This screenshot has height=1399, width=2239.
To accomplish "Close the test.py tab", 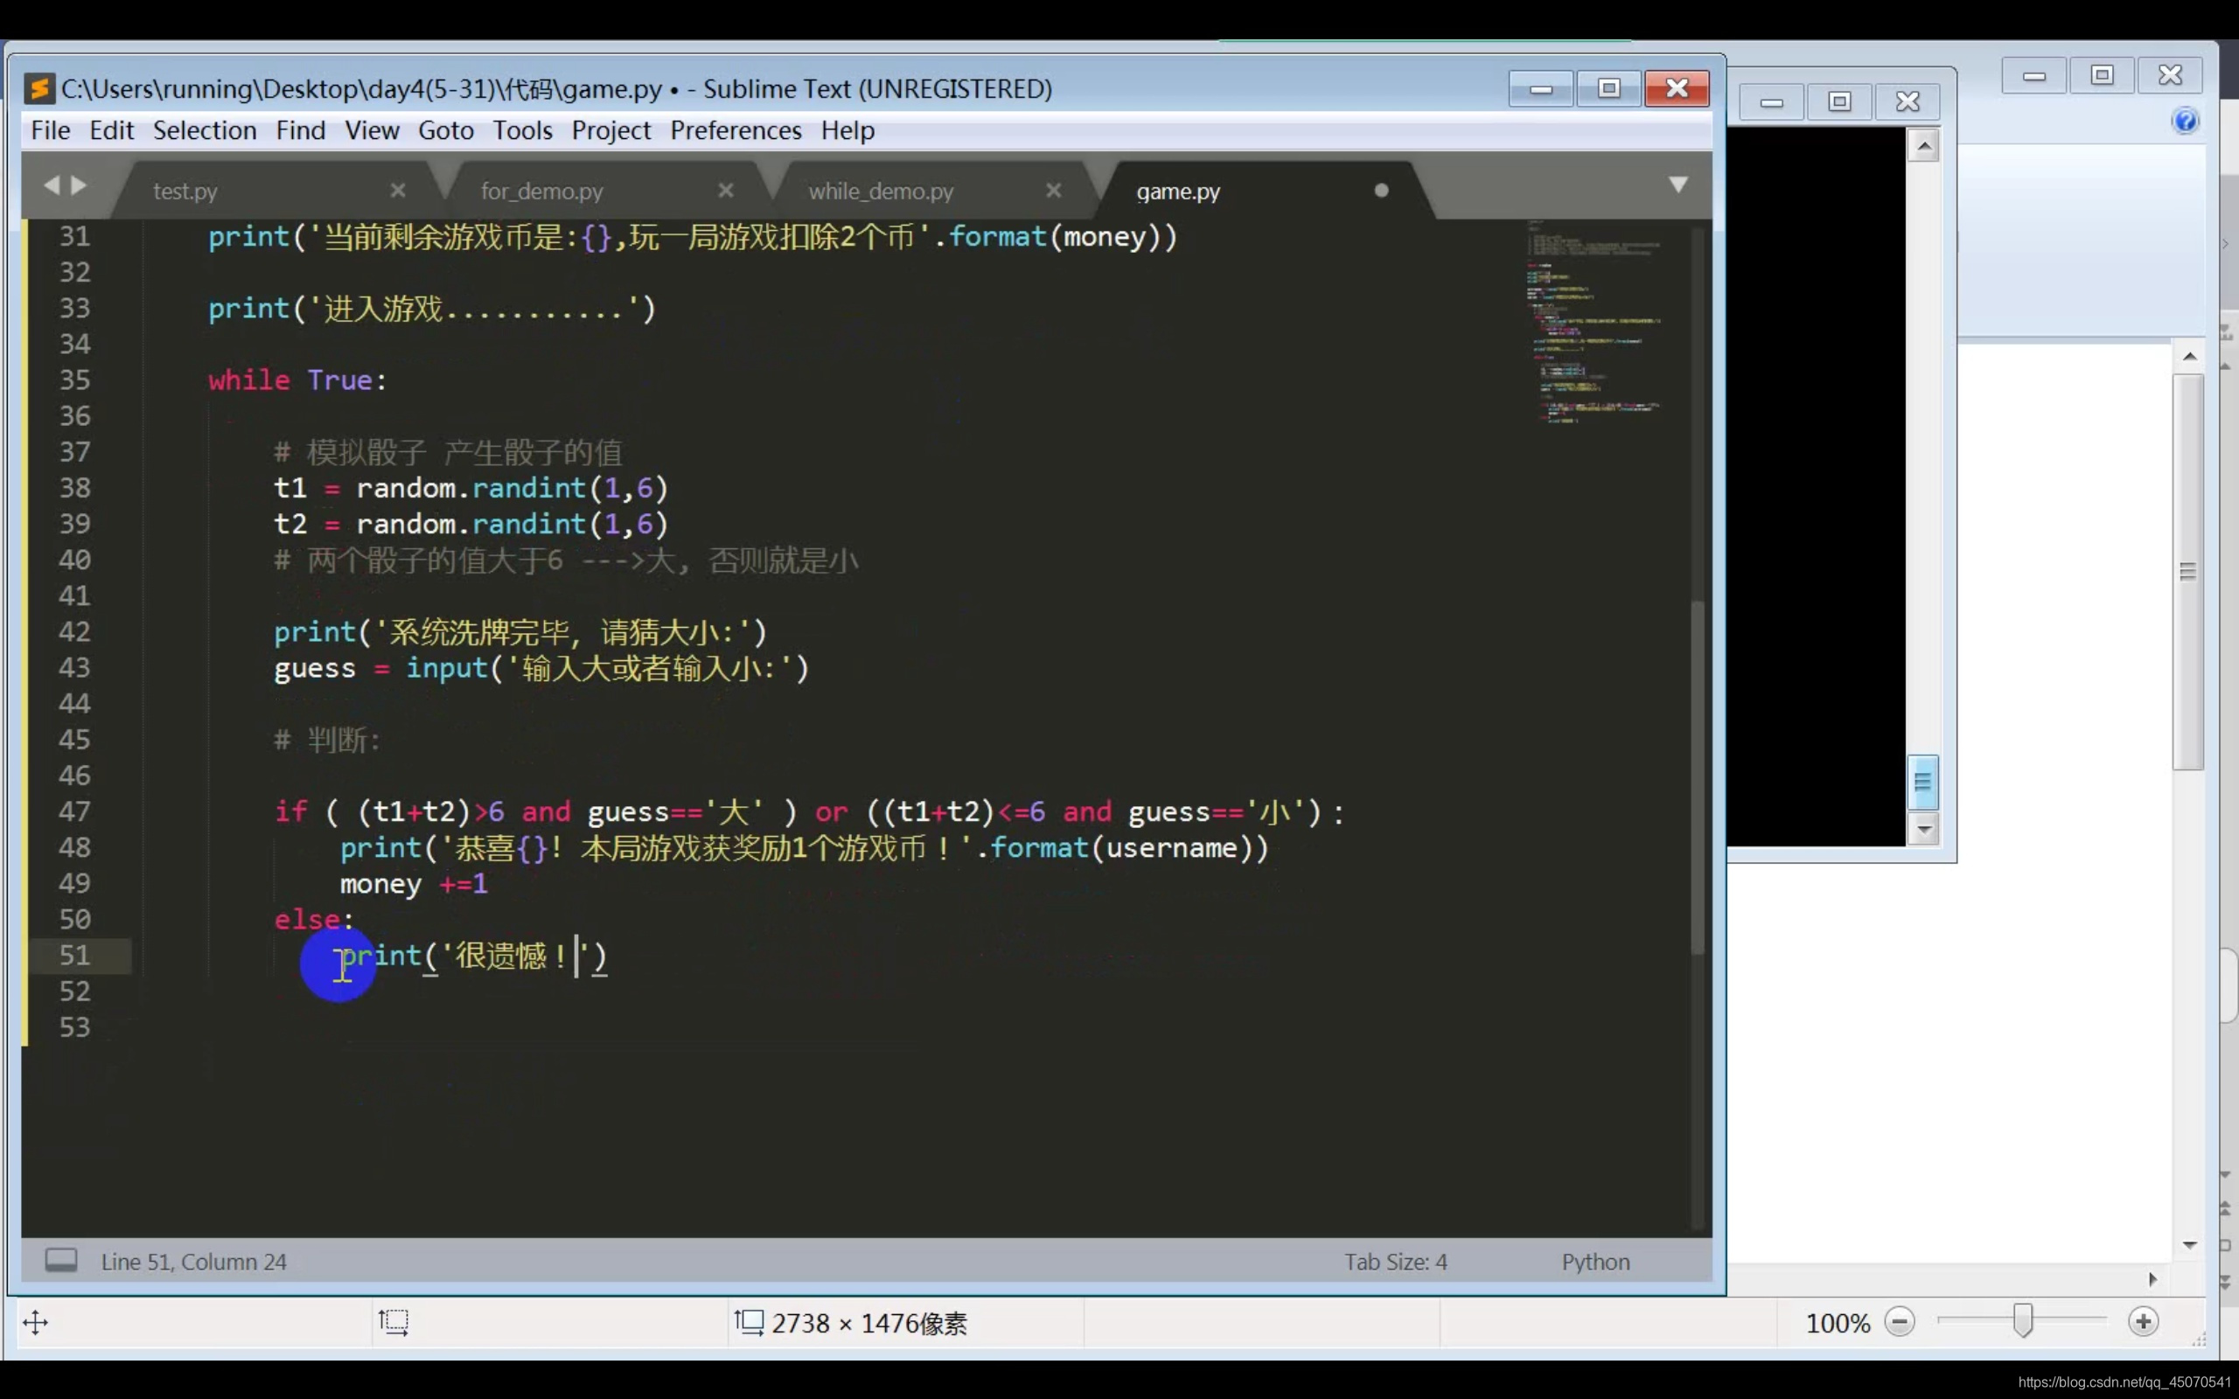I will (398, 190).
